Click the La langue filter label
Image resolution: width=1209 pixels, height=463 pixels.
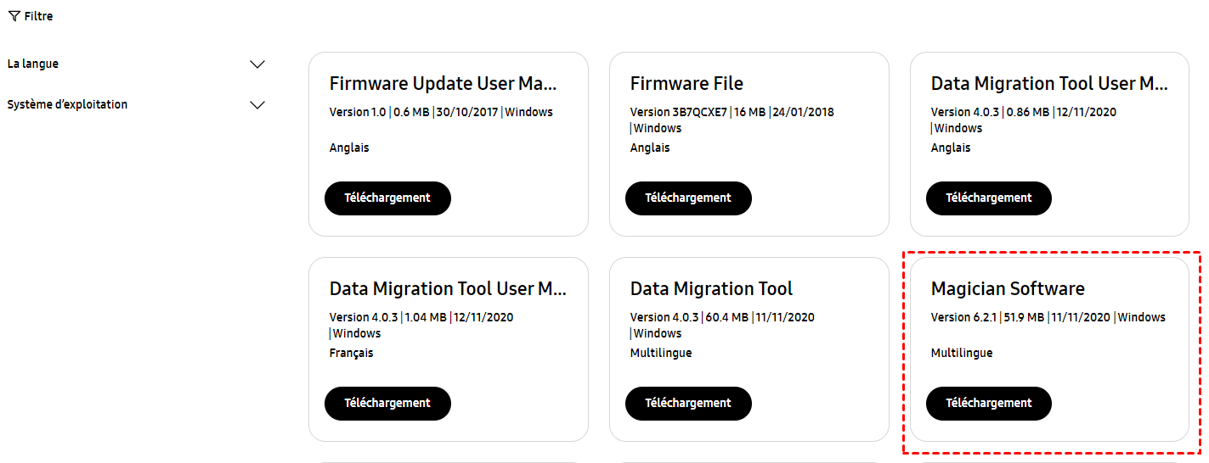pos(33,64)
